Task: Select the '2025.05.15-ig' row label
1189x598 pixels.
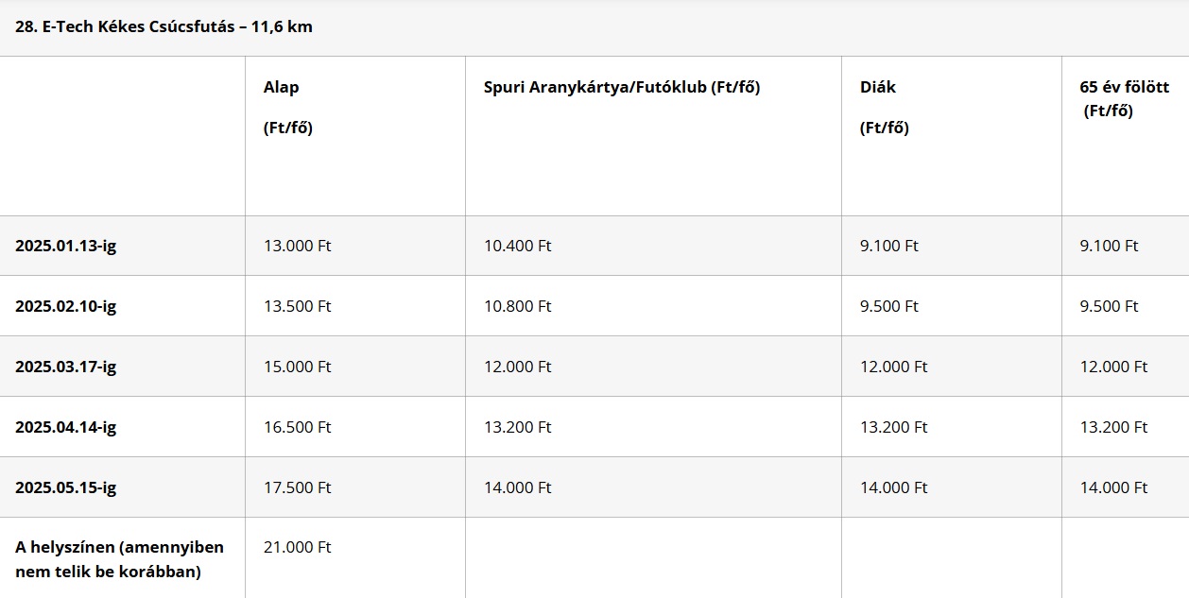Action: pyautogui.click(x=66, y=487)
